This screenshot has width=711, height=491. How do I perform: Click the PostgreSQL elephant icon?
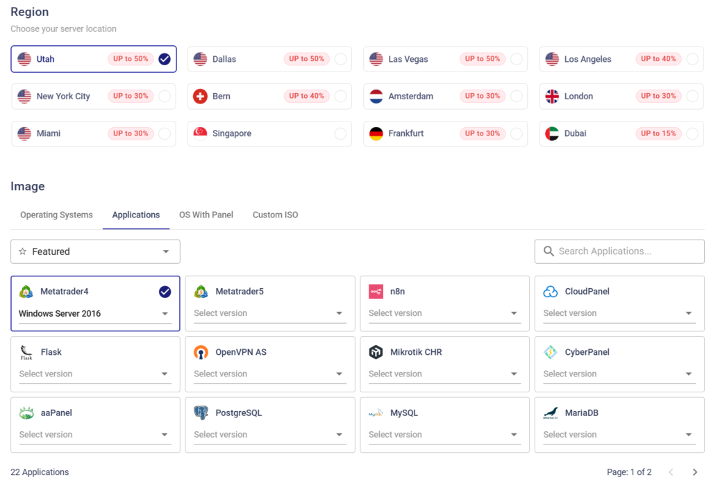coord(201,413)
